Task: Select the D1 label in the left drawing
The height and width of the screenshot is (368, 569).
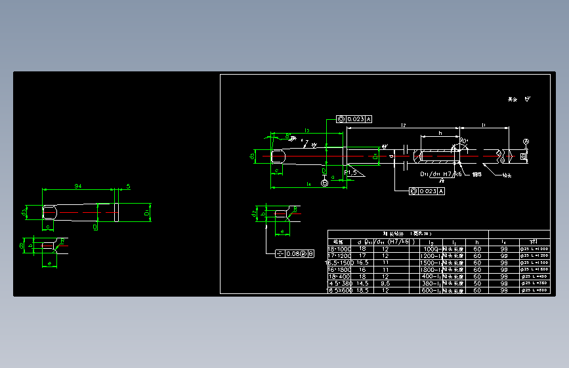Action: click(x=146, y=212)
